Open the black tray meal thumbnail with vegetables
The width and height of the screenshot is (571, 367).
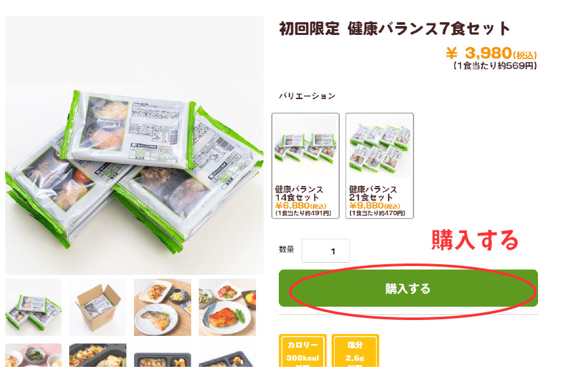[x=98, y=356]
